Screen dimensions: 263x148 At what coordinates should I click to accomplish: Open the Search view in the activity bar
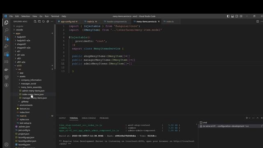[6, 30]
